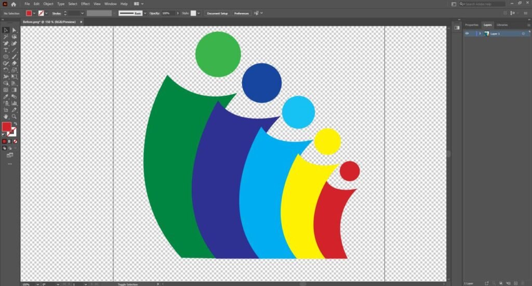Open brush definition Basic dropdown
Viewport: 532px width, 286px height.
pos(145,13)
